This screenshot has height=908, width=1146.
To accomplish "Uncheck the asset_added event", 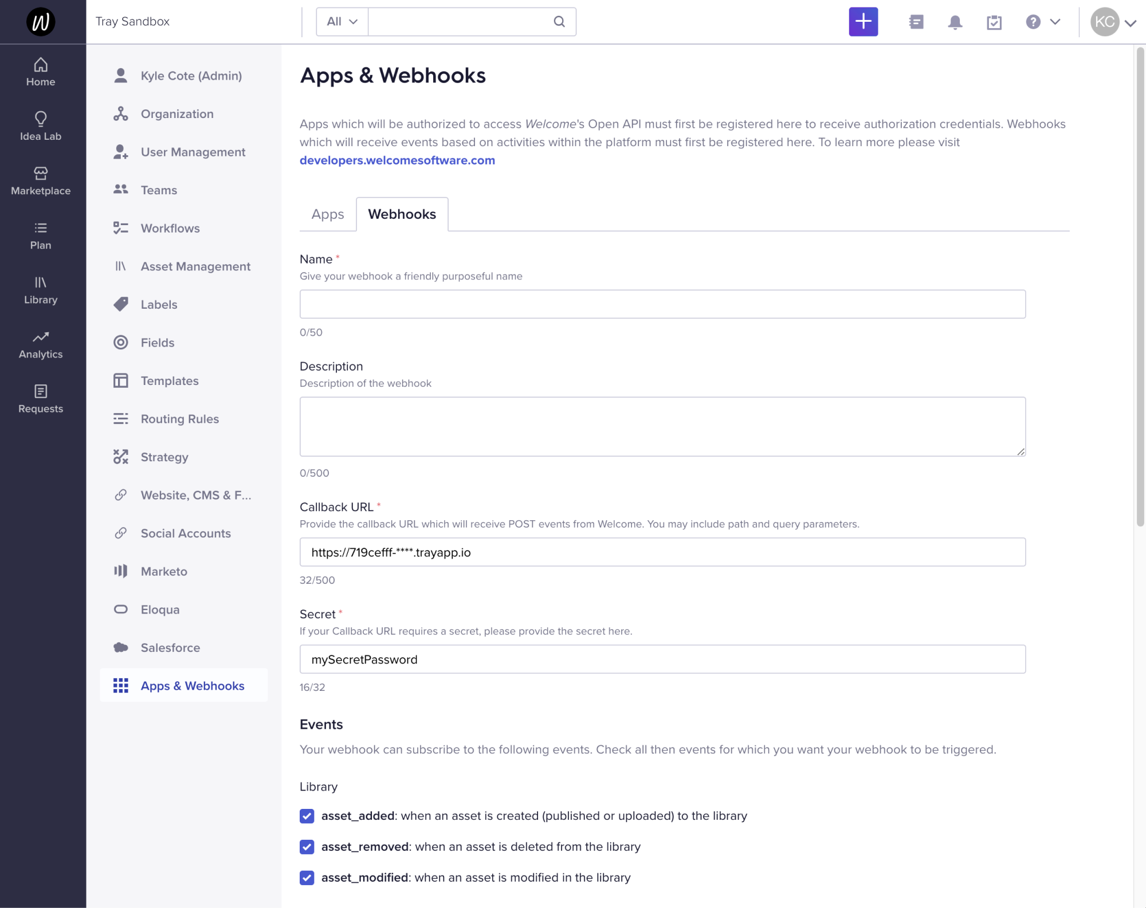I will click(307, 816).
